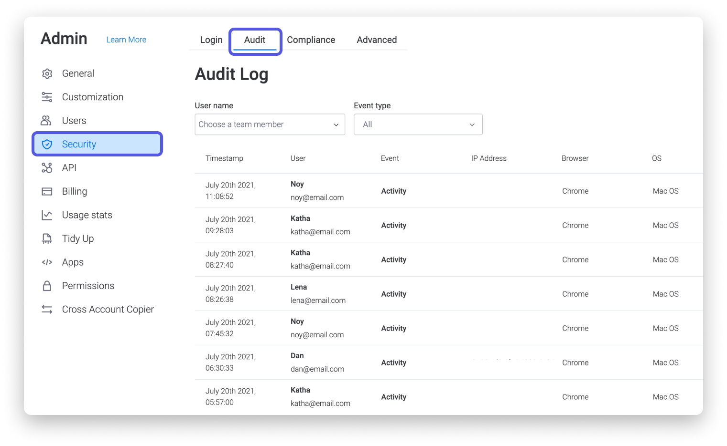Click the General gear icon
This screenshot has height=446, width=727.
click(47, 73)
